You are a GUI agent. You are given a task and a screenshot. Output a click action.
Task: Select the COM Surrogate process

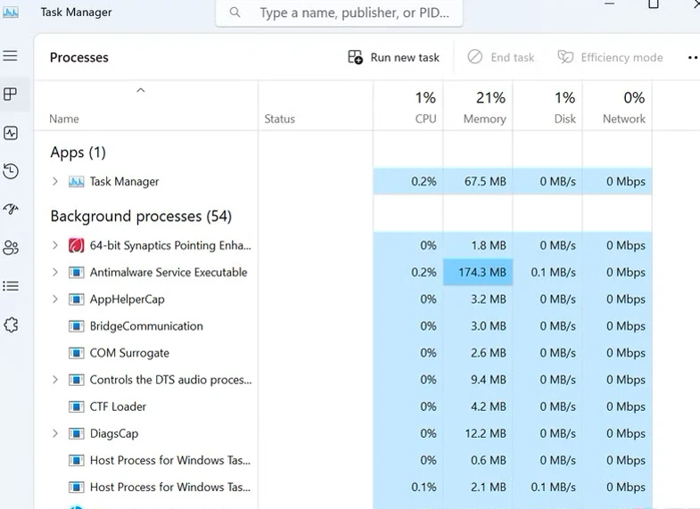coord(129,353)
